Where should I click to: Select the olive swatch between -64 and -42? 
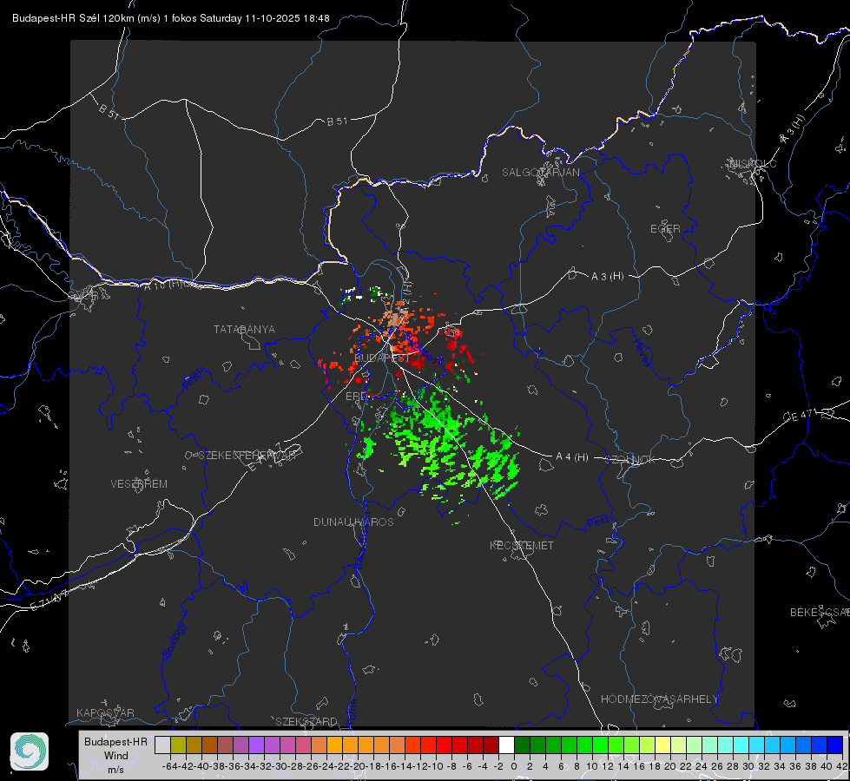point(178,745)
